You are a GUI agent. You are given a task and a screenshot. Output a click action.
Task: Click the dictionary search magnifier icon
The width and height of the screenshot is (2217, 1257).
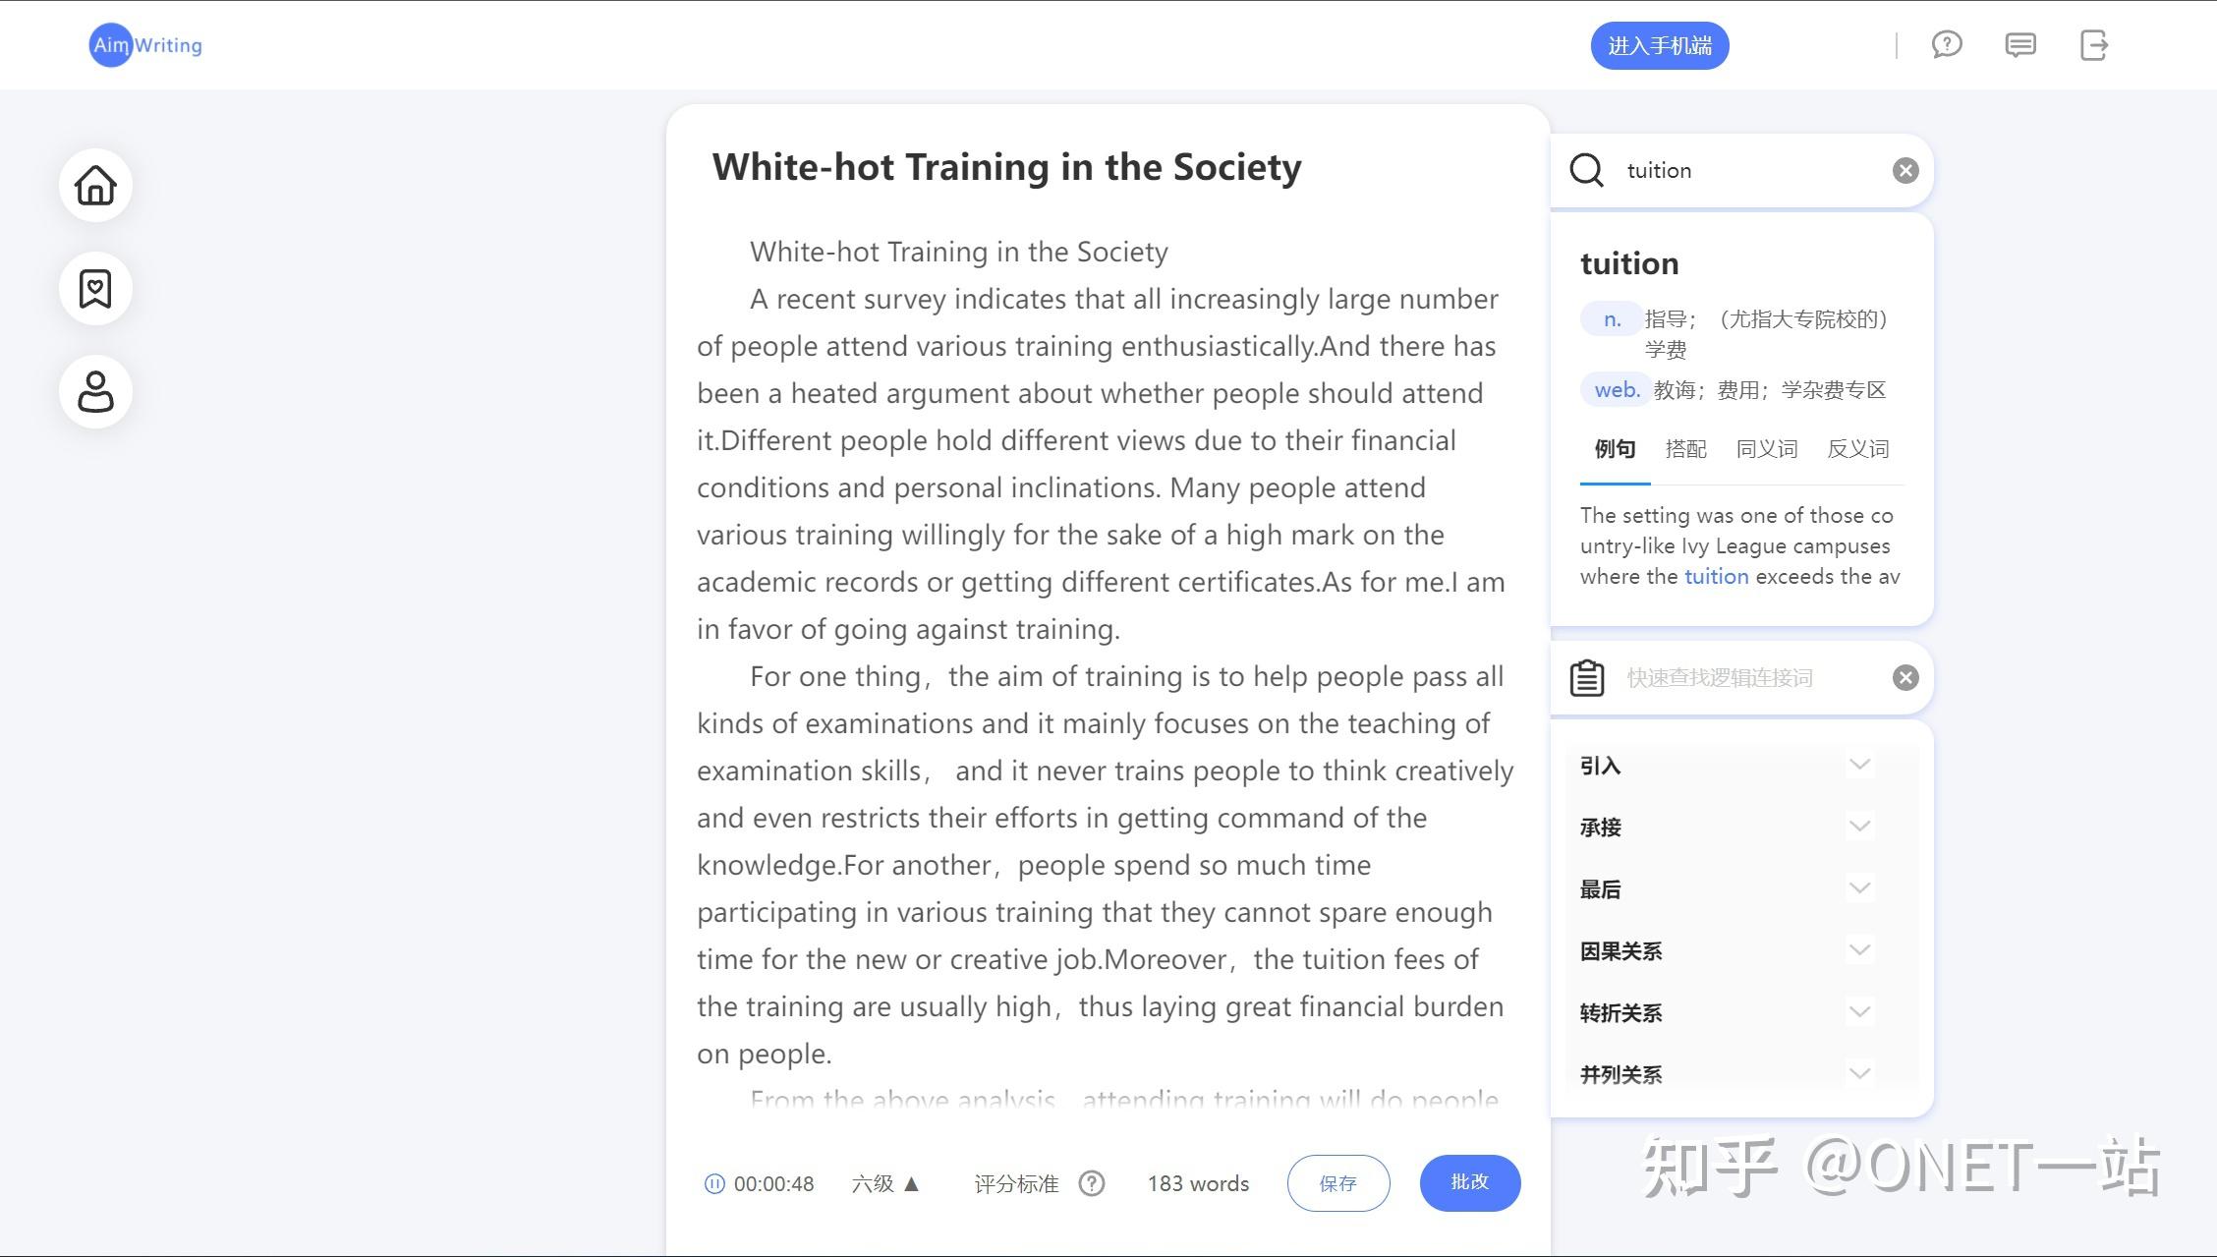[1586, 170]
